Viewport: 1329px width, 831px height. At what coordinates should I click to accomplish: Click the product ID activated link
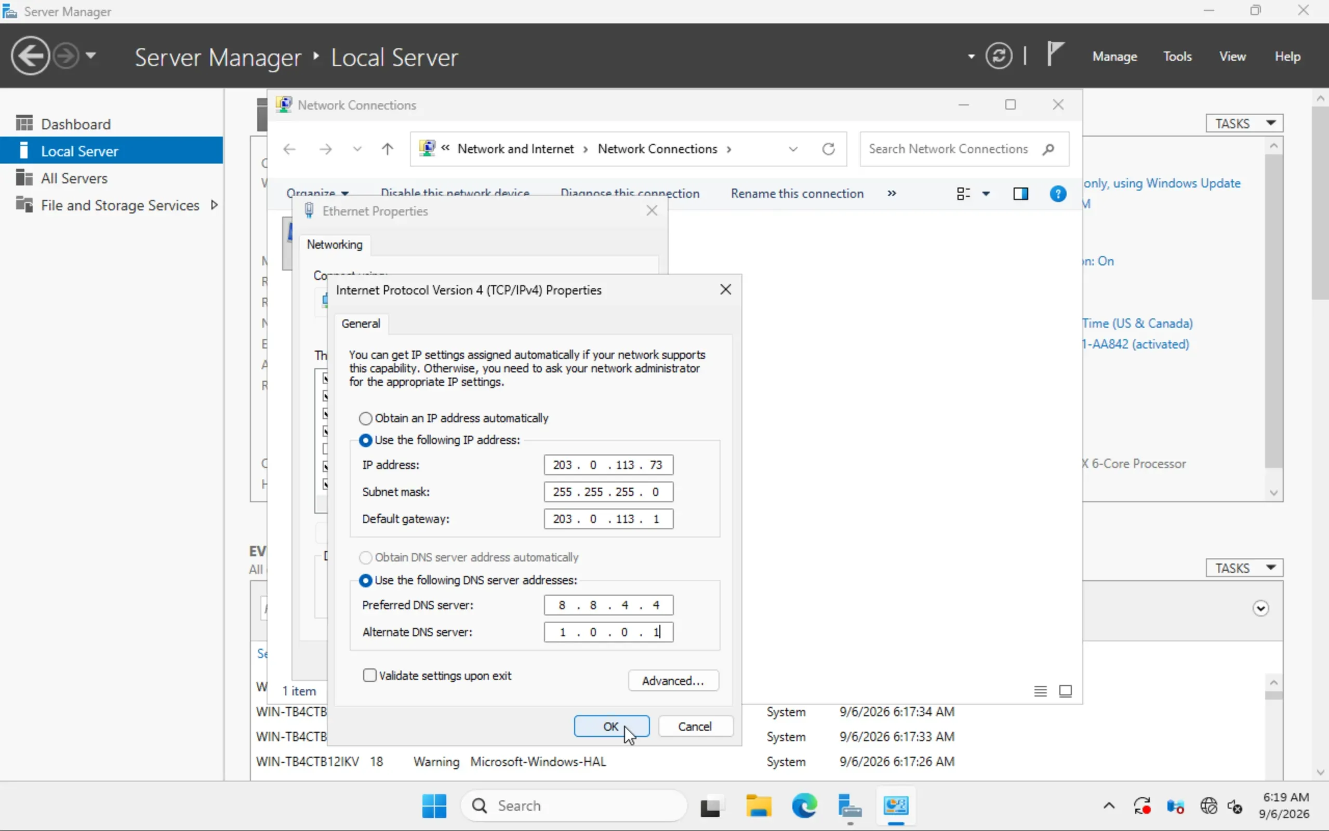tap(1136, 344)
